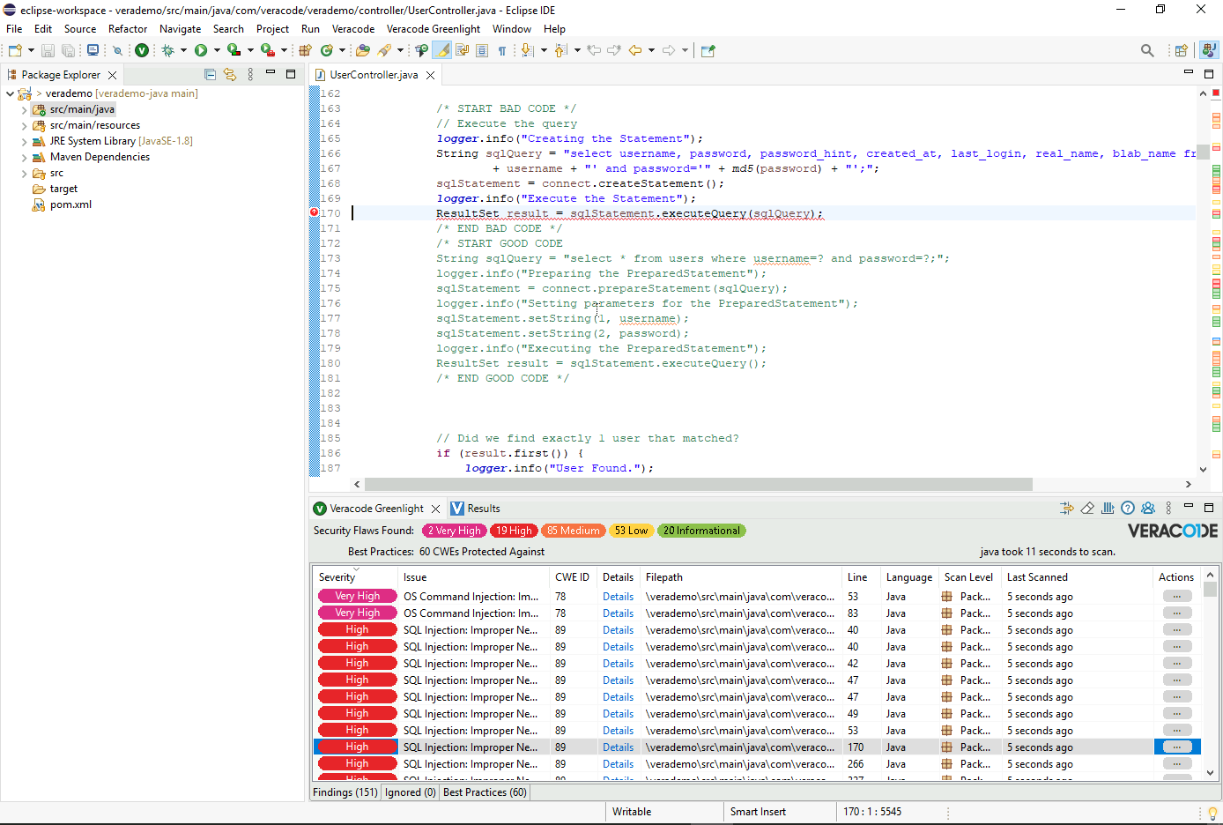Open dropdown arrow beside New file icon
Screen dimensions: 1223x825
pos(32,50)
